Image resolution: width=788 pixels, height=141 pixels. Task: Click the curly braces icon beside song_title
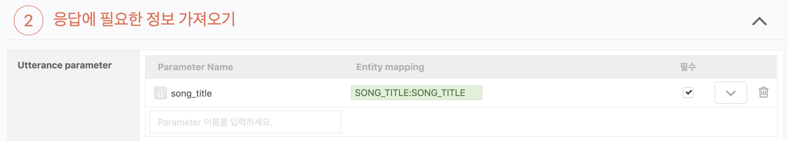point(160,93)
